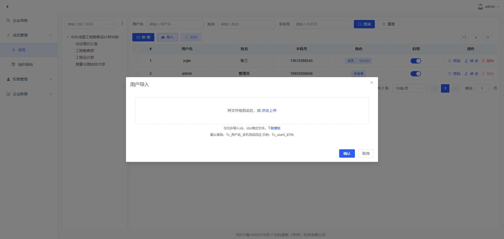Open the three-dot department options menu

(122, 24)
